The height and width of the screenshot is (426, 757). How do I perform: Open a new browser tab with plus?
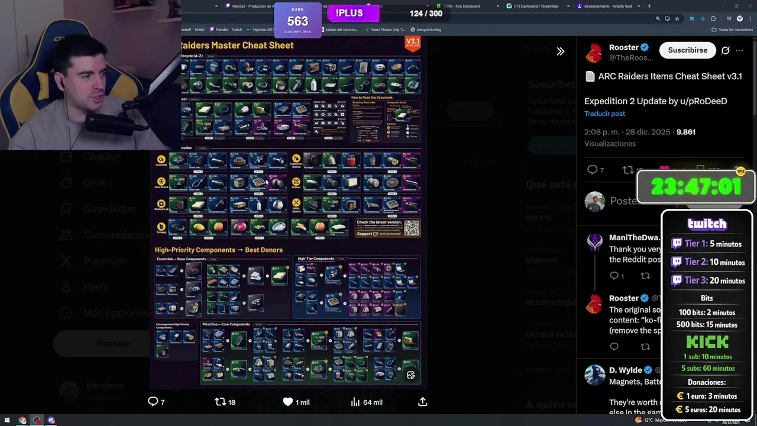point(649,6)
